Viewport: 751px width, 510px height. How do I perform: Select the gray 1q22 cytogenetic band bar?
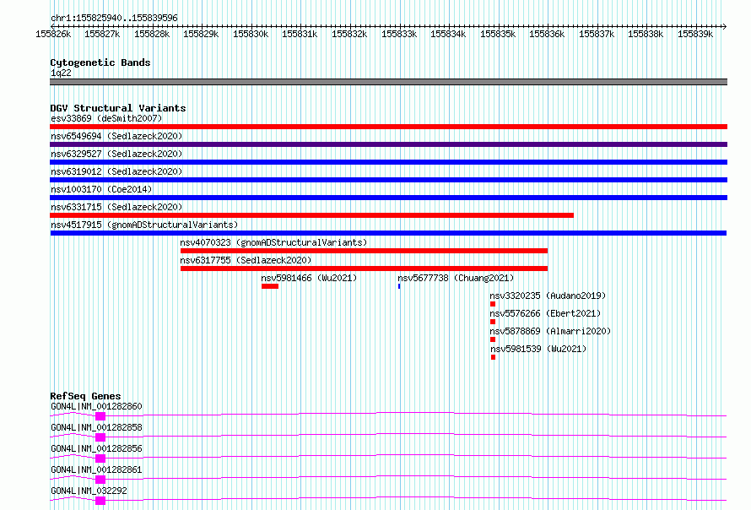point(388,82)
